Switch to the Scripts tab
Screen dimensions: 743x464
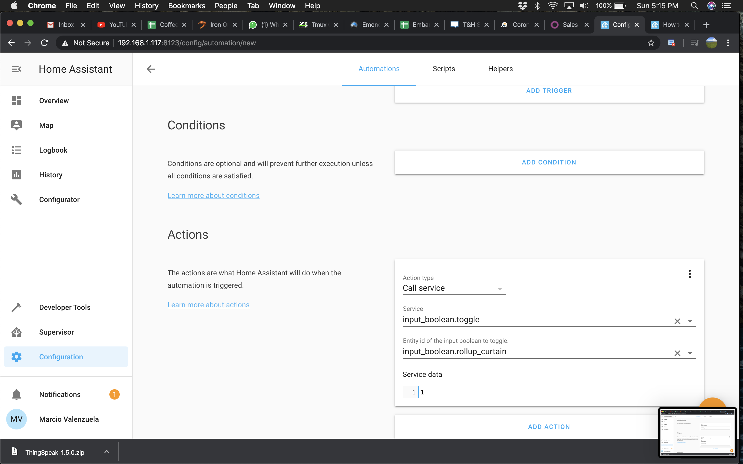click(x=444, y=69)
